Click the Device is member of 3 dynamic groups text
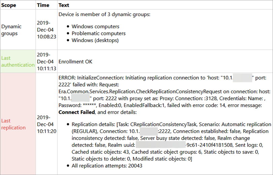 click(x=104, y=14)
